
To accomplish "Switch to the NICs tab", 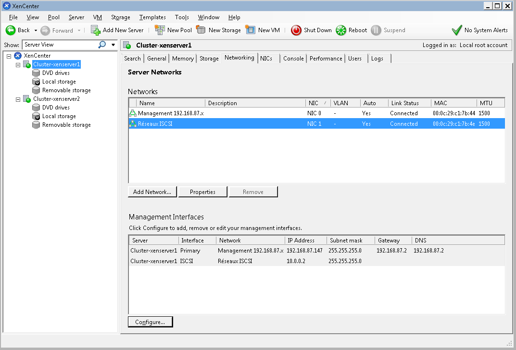I will click(x=266, y=59).
